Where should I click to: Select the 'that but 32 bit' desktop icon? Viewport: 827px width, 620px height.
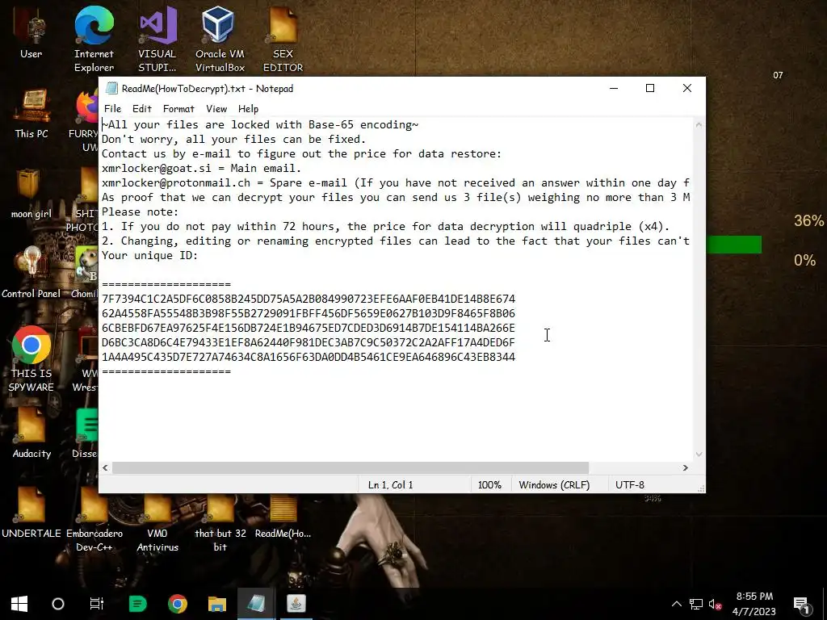[x=220, y=519]
